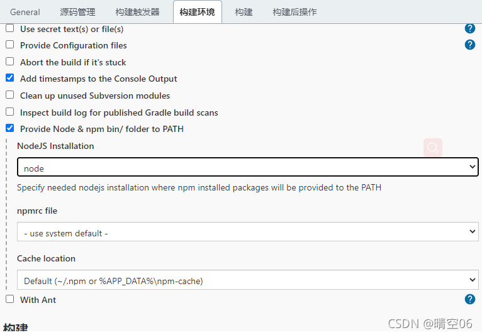Uncheck Add timestamps to the Console Output
The image size is (482, 335).
click(x=9, y=78)
